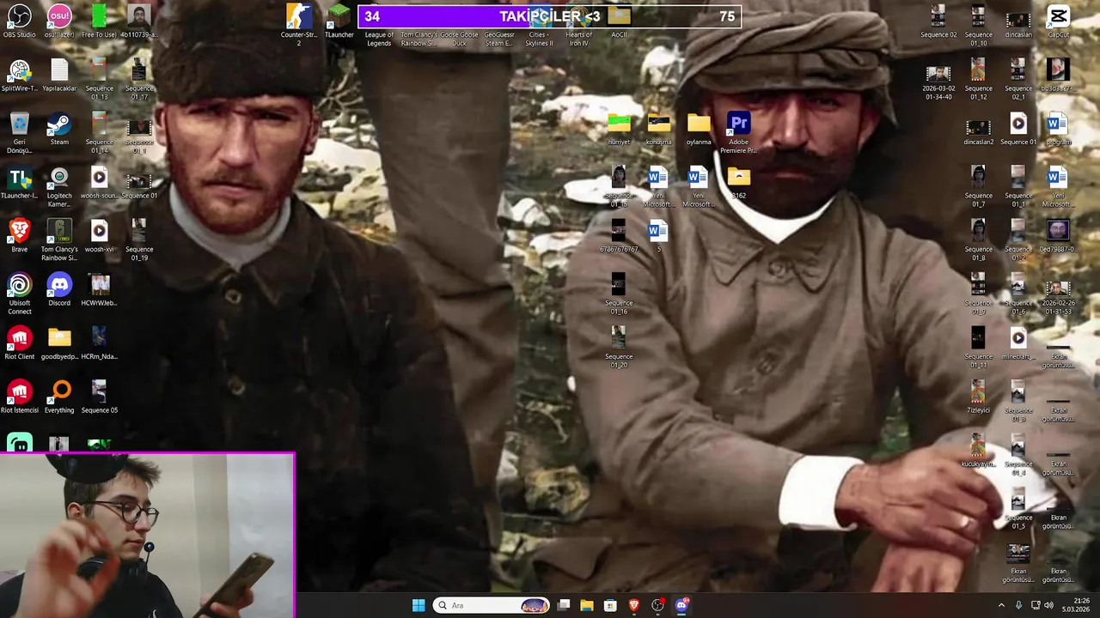This screenshot has height=618, width=1100.
Task: Open the Discord desktop shortcut
Action: pos(59,290)
